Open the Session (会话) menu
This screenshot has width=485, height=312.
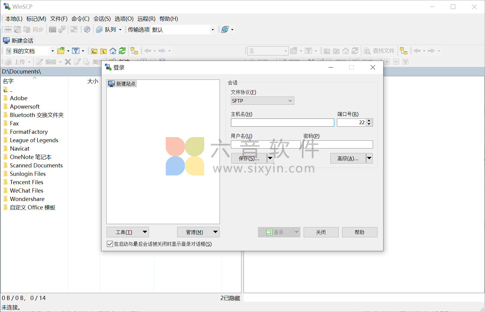[x=102, y=19]
